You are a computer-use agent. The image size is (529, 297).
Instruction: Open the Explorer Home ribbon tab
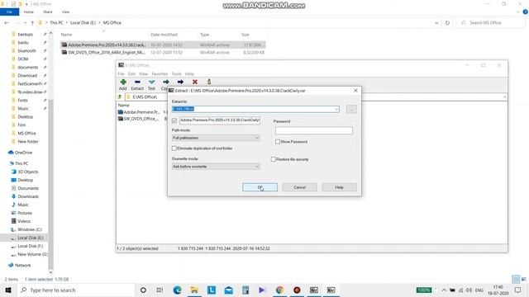[29, 12]
